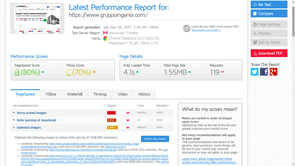Click Set Up Alerts button

tap(269, 42)
